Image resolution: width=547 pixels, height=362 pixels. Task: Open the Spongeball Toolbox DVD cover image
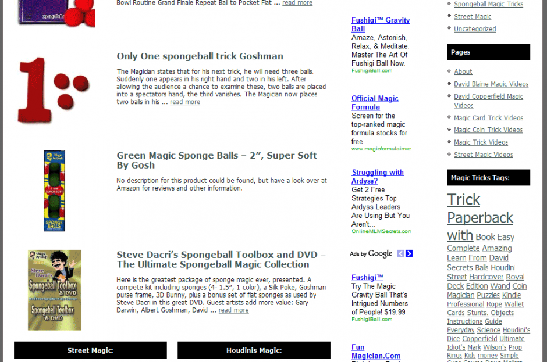[x=55, y=290]
